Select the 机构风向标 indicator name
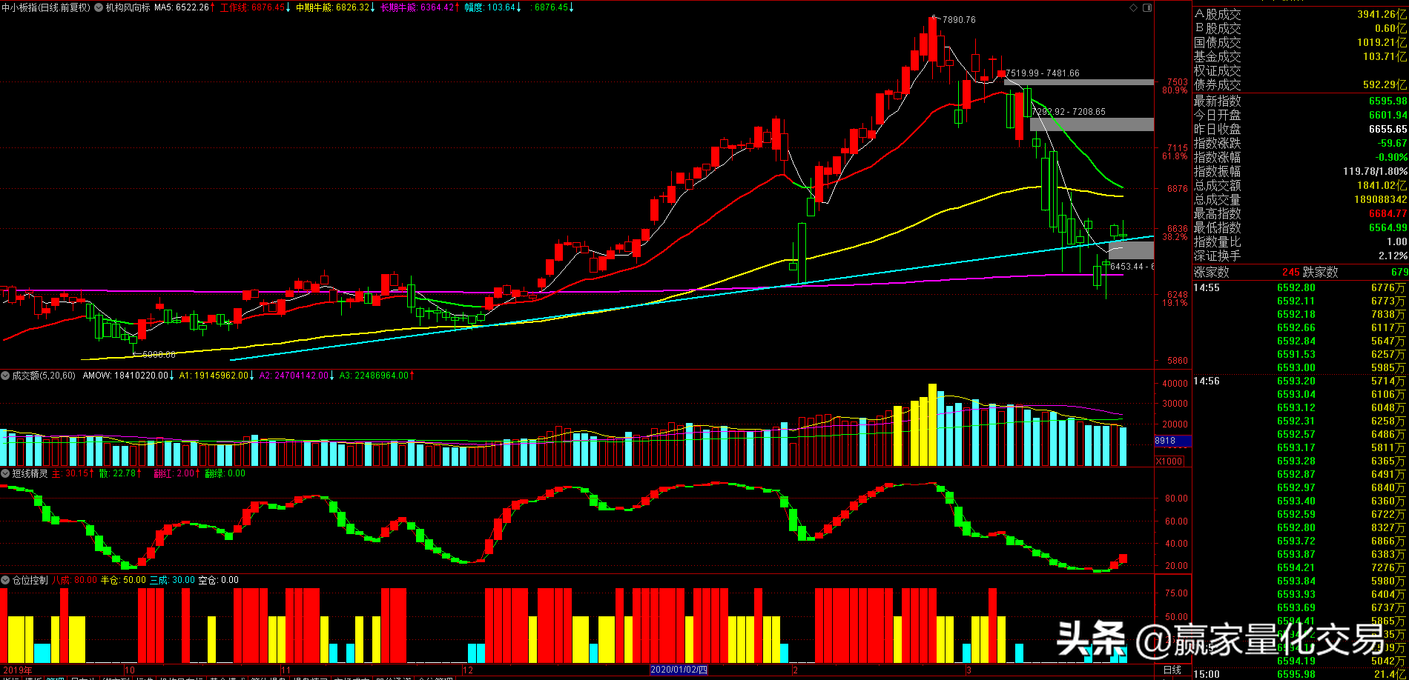Image resolution: width=1409 pixels, height=680 pixels. click(128, 7)
